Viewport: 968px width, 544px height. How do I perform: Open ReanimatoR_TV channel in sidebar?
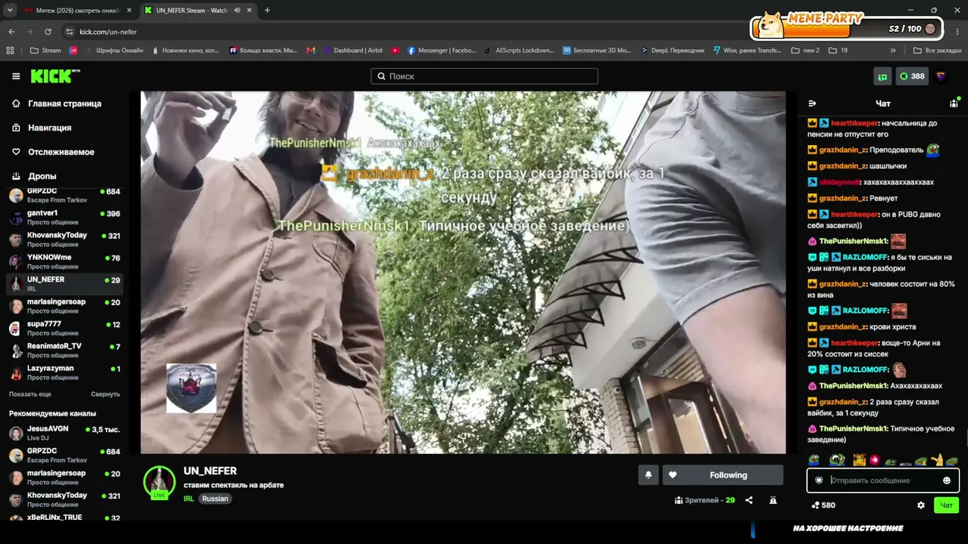(64, 350)
